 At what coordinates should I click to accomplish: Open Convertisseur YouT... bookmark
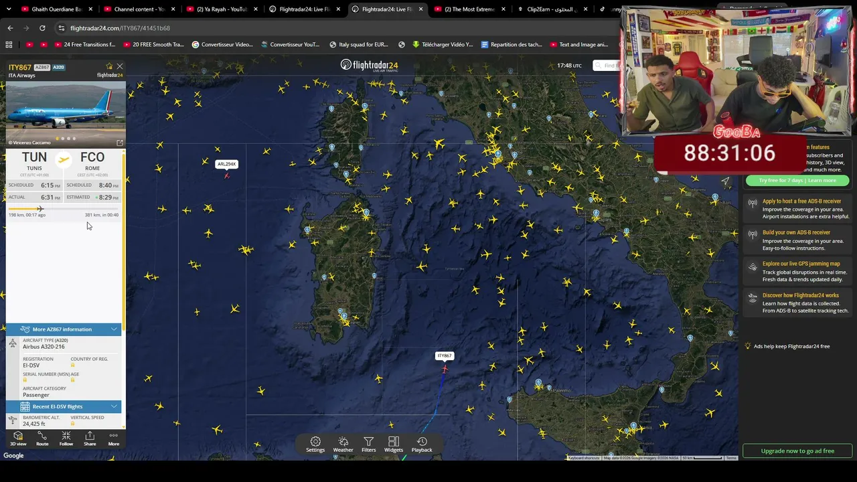click(x=290, y=45)
